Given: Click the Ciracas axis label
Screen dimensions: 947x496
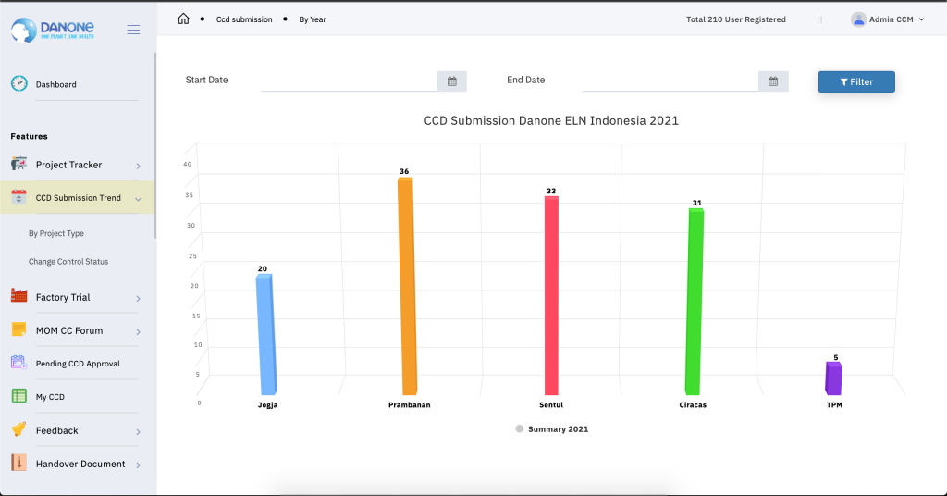Looking at the screenshot, I should coord(693,404).
